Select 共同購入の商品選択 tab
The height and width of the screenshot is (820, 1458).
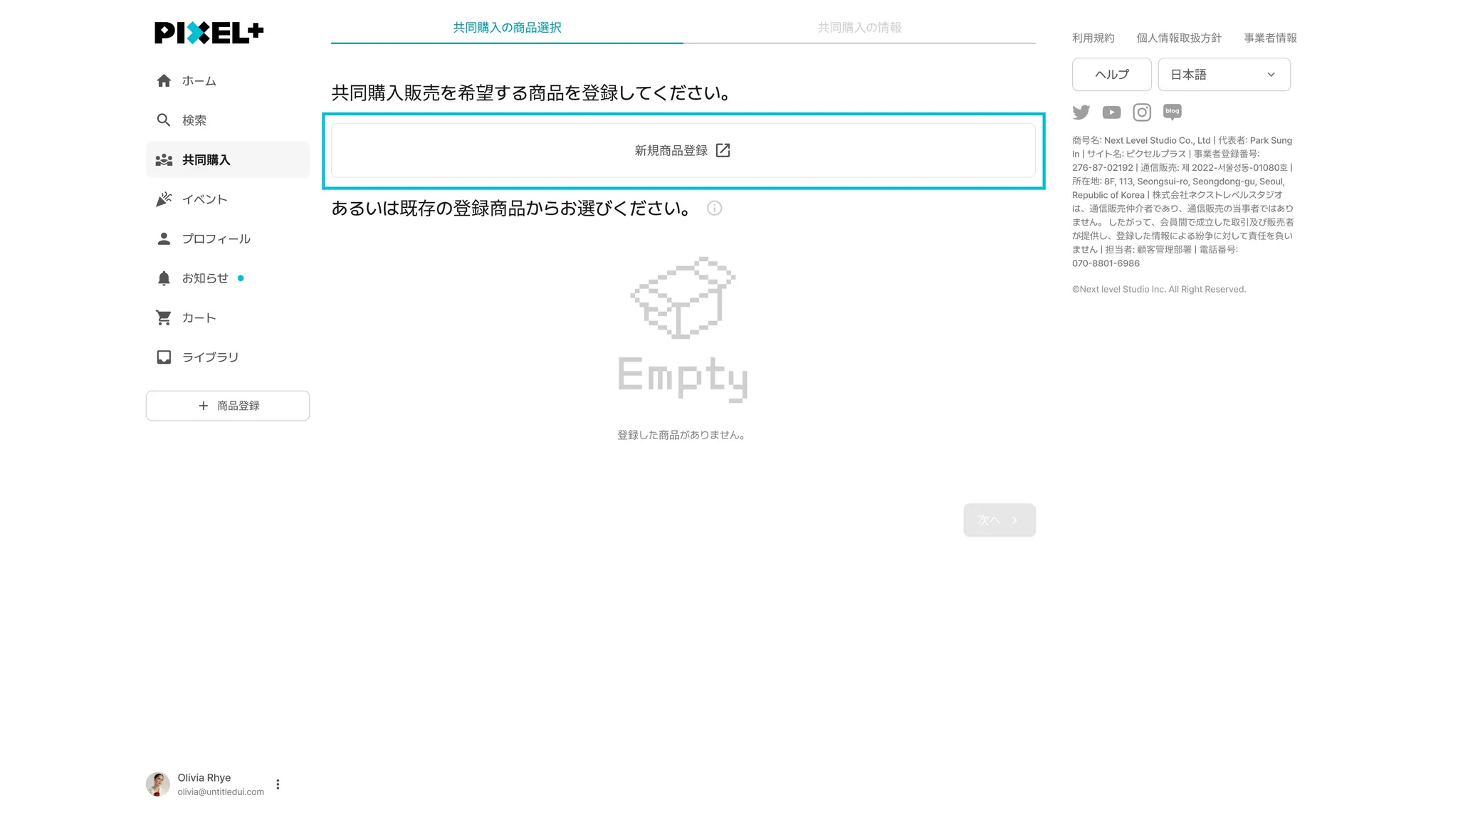507,28
